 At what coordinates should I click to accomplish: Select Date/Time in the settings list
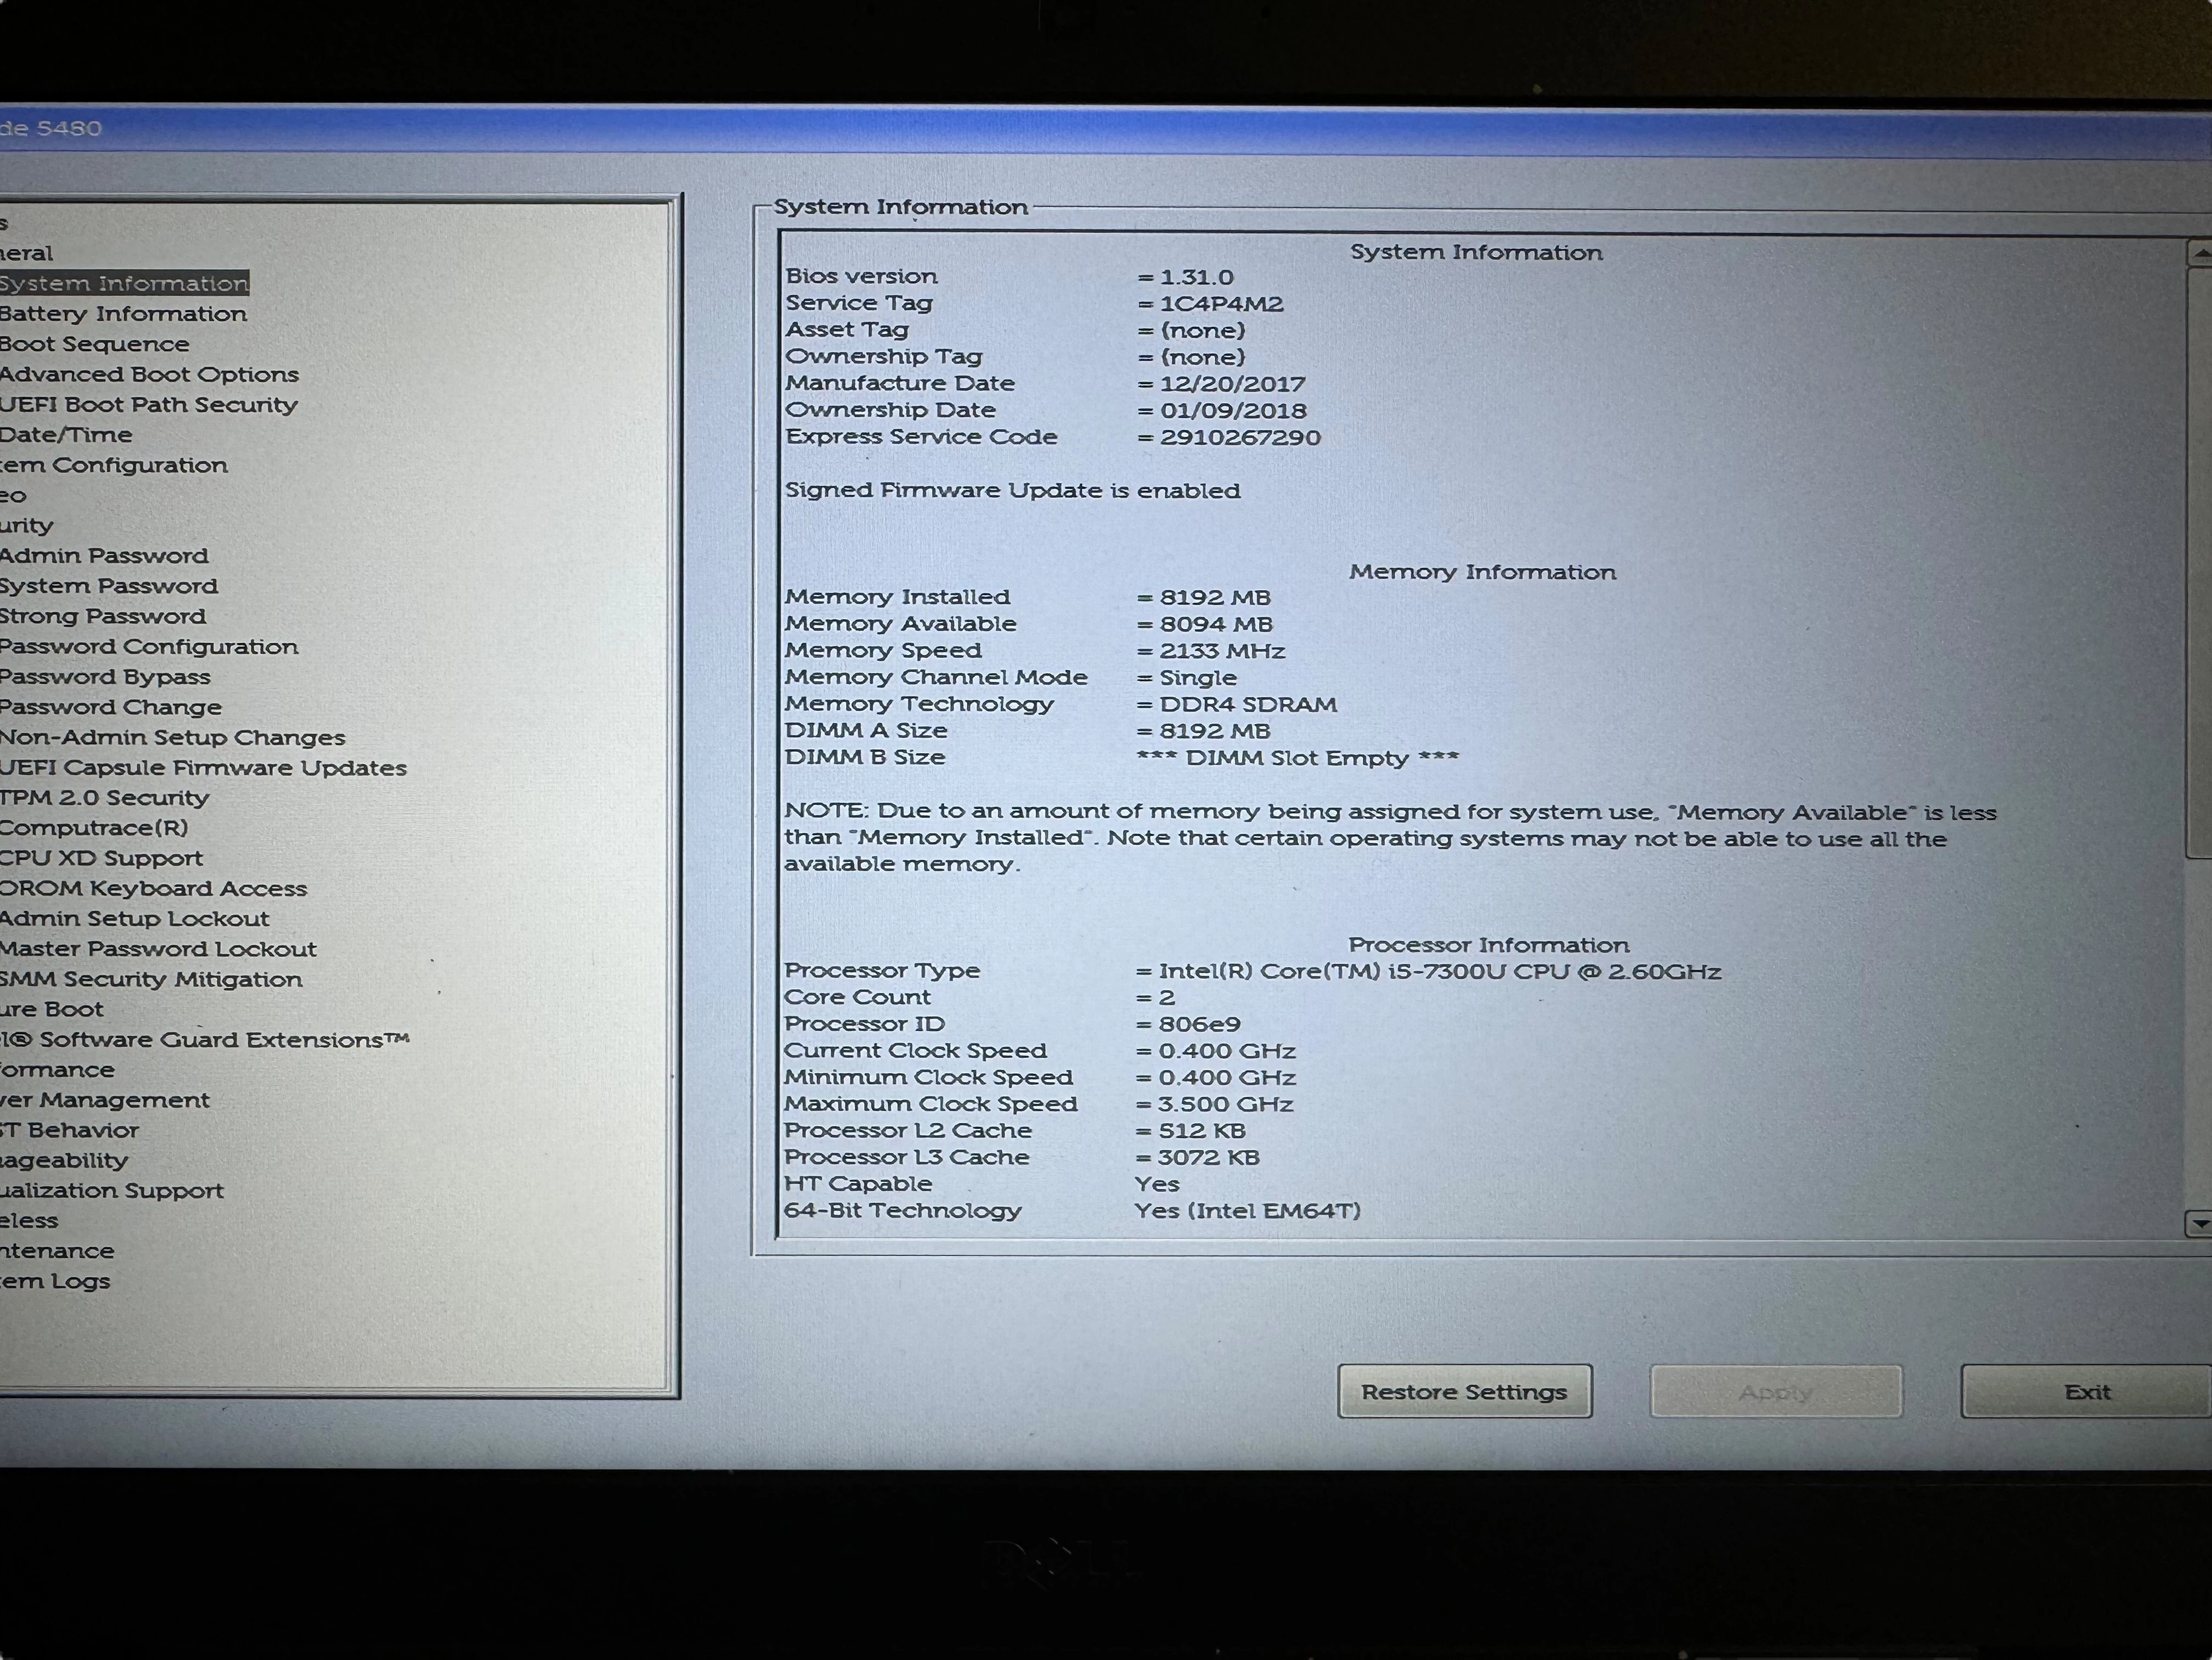coord(66,435)
